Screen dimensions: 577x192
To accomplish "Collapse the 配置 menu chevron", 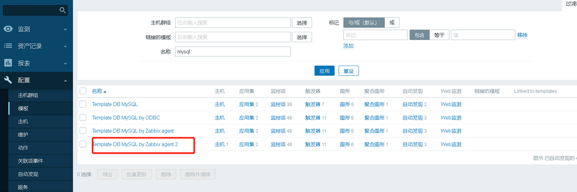I will click(x=65, y=80).
